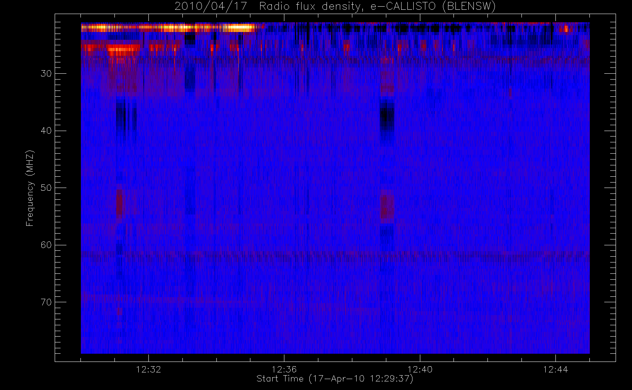Click the 12:44 time tick label
Screen dimensions: 632x390
point(555,369)
